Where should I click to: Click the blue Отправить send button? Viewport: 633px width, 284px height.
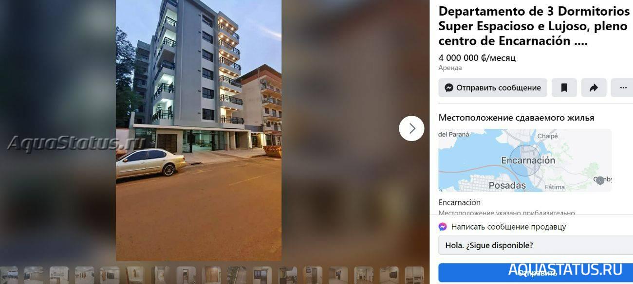click(536, 273)
